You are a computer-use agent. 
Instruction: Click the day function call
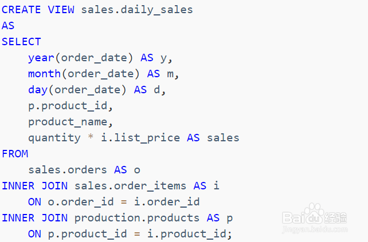point(77,90)
